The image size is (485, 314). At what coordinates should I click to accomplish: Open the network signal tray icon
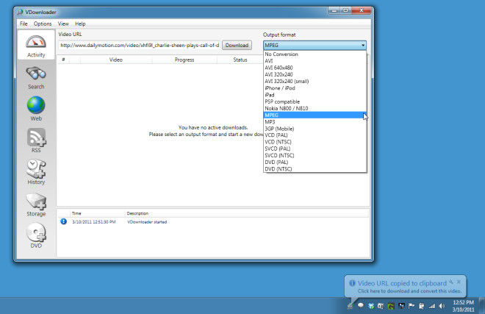[432, 306]
